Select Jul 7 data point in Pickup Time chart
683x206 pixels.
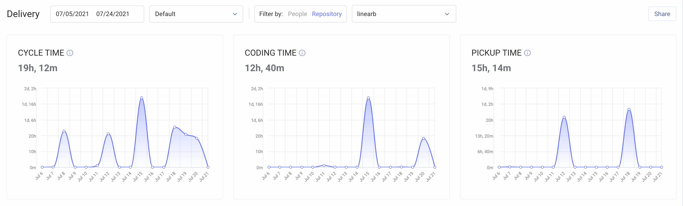point(510,167)
